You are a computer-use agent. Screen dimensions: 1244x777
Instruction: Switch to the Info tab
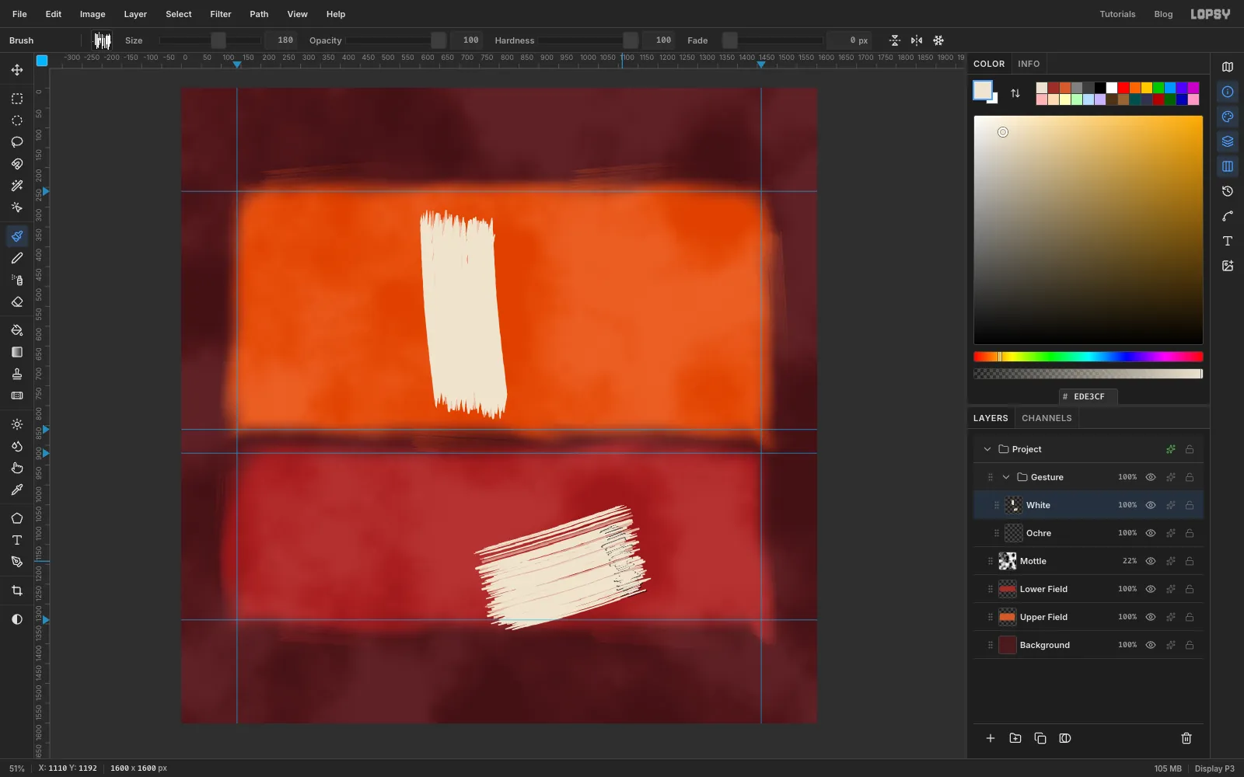click(x=1029, y=64)
